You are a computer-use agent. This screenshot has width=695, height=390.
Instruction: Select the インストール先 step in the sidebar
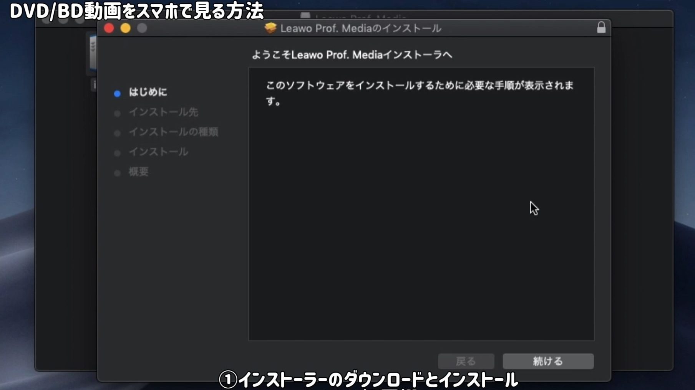[x=163, y=112]
